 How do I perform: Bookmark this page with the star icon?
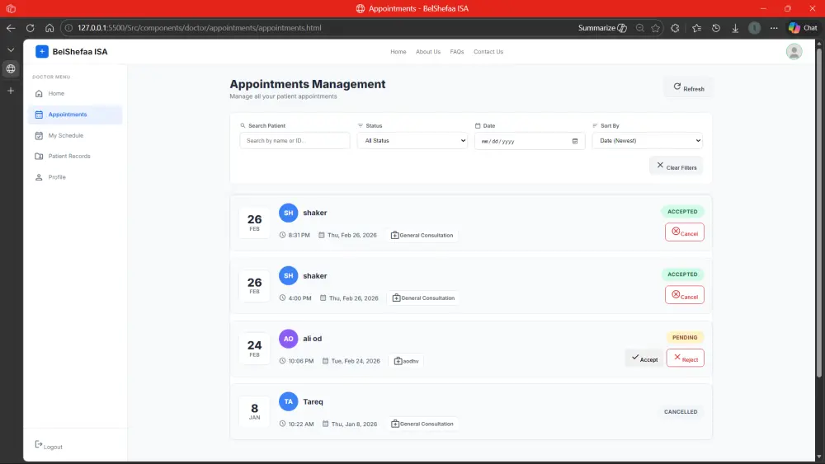pos(656,28)
